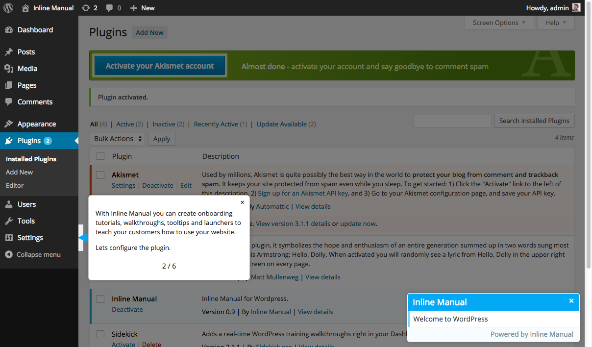Image resolution: width=592 pixels, height=347 pixels.
Task: Click the Plugins plug icon in sidebar
Action: click(x=9, y=141)
